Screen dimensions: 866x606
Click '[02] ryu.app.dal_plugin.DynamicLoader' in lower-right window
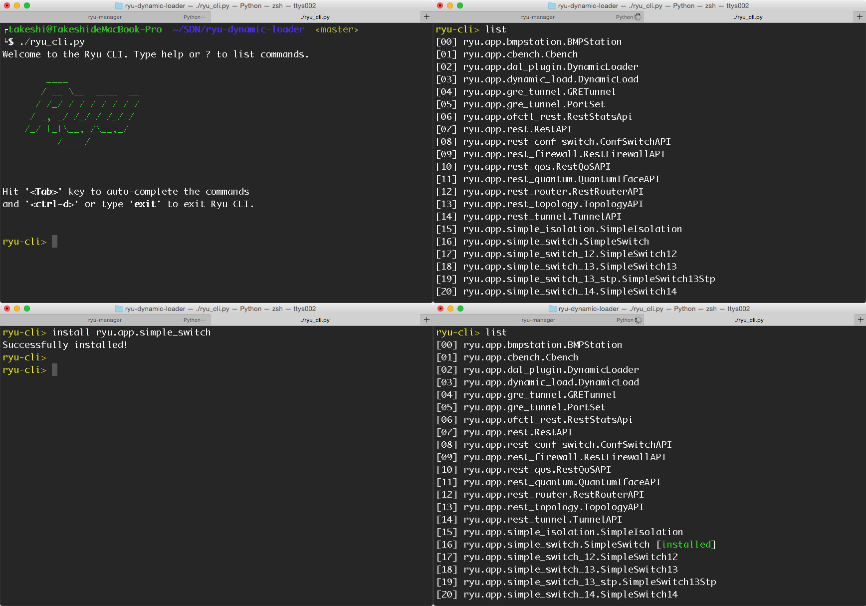click(x=538, y=370)
